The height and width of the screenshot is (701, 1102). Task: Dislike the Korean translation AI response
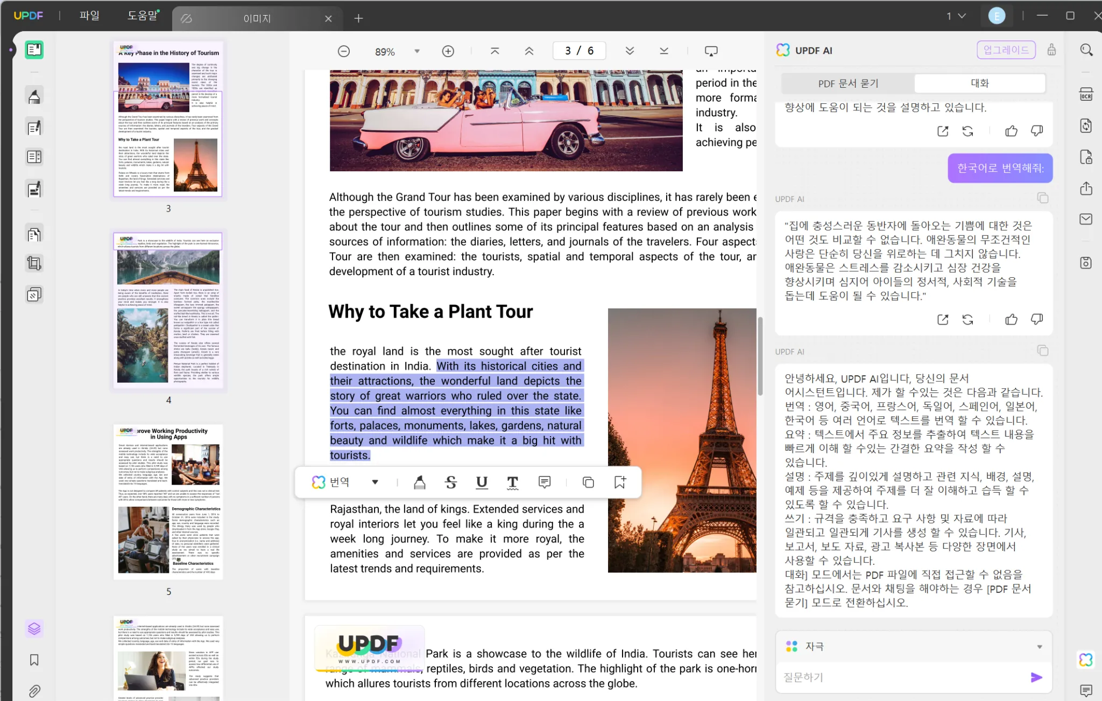click(x=1037, y=319)
